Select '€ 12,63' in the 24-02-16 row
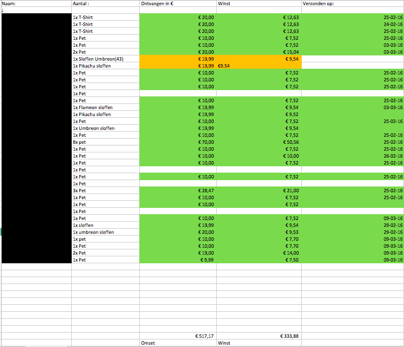 coord(259,24)
